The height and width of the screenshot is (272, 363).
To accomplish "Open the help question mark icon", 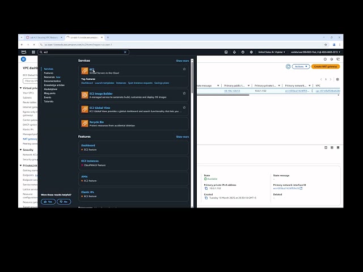I will [x=243, y=52].
